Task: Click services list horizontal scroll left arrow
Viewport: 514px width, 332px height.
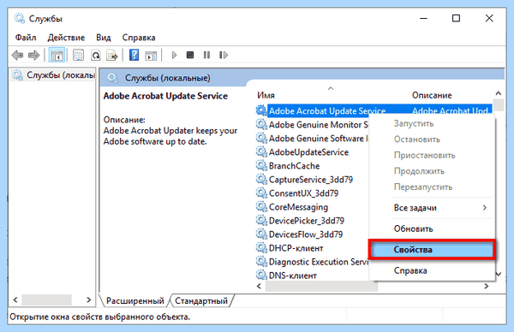Action: click(x=259, y=286)
